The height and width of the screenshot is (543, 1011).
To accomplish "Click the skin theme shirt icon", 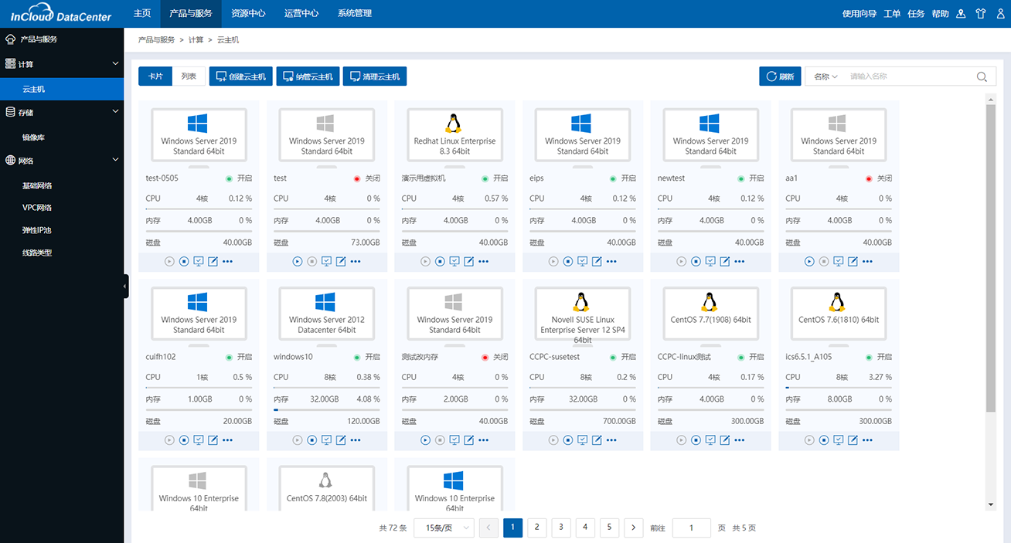I will pos(981,14).
